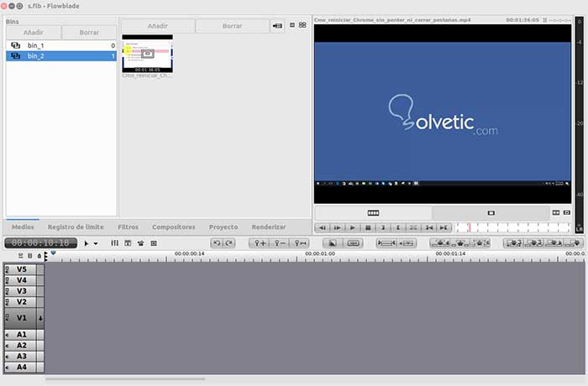Viewport: 588px width, 386px height.
Task: Zoom in the timeline
Action: 260,243
